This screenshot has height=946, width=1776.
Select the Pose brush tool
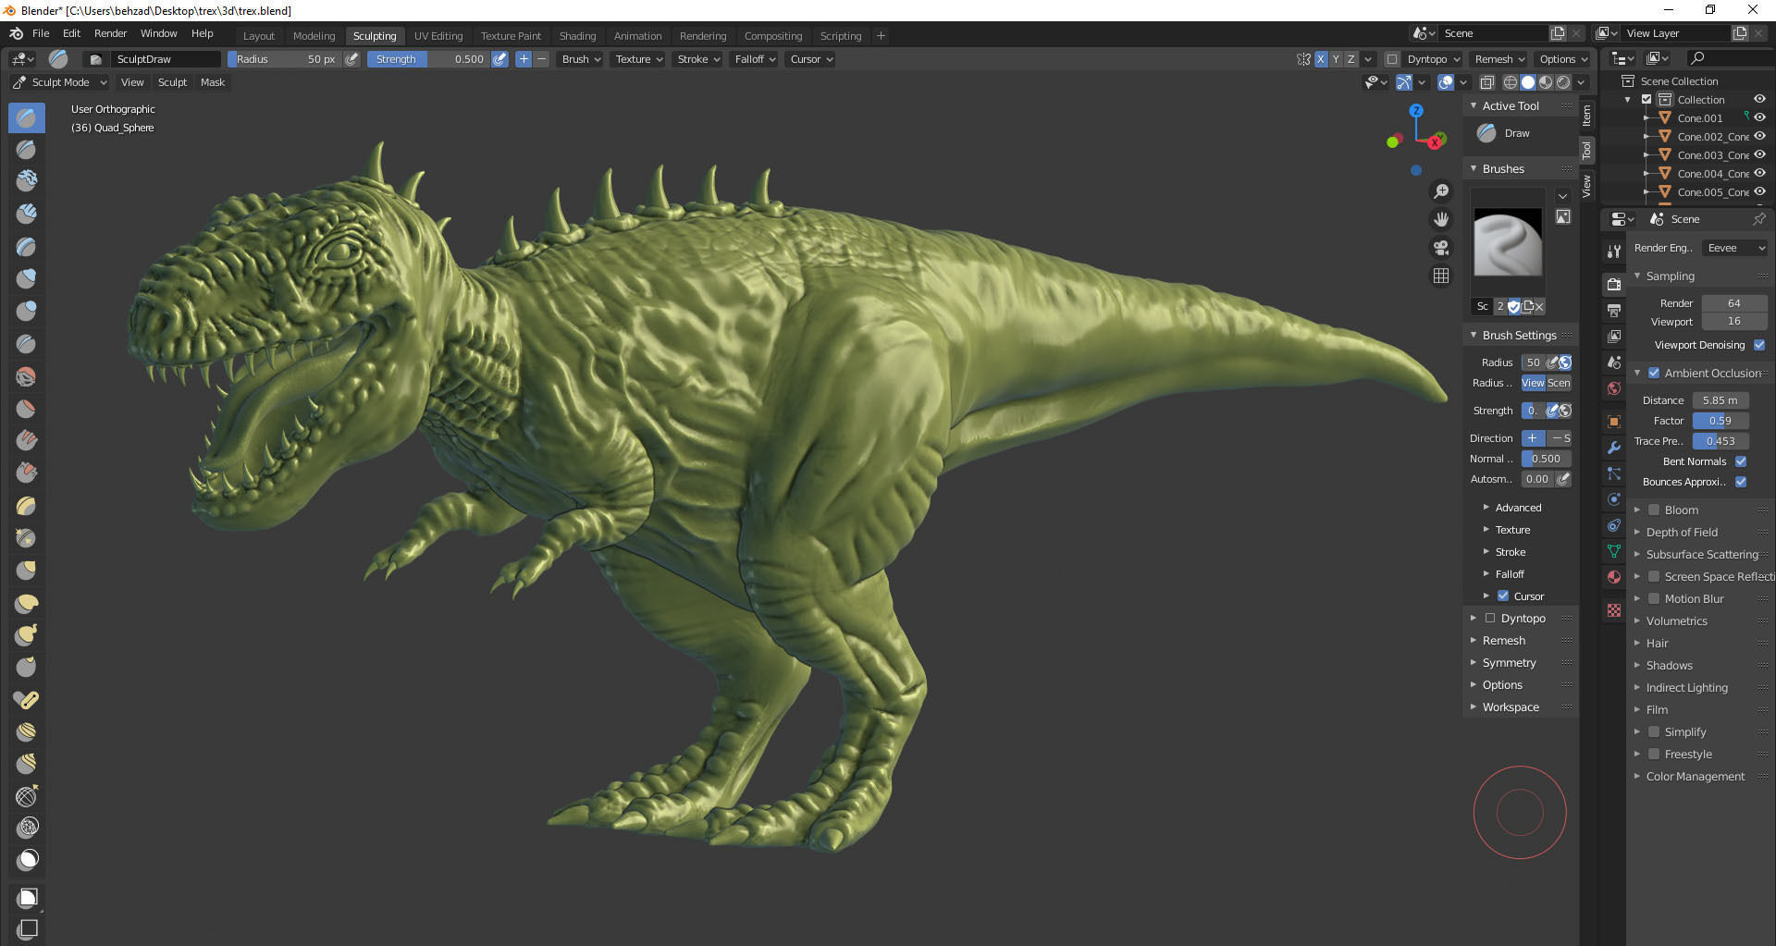[27, 700]
